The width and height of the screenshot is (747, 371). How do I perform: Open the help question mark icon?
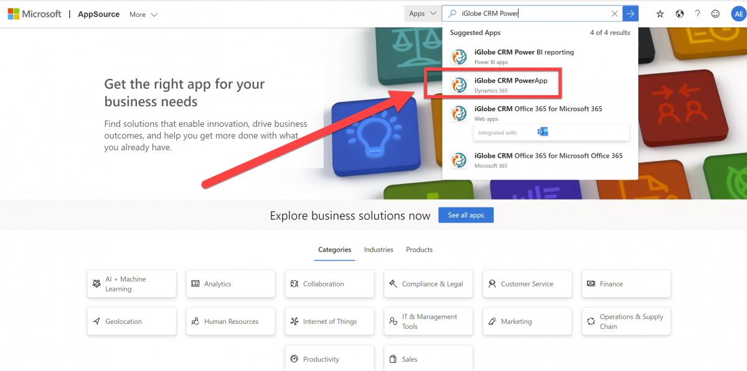[x=698, y=14]
